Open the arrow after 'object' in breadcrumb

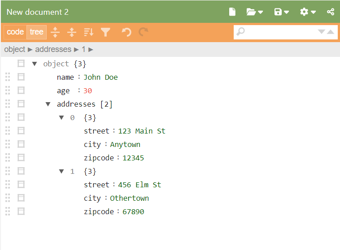coord(30,50)
